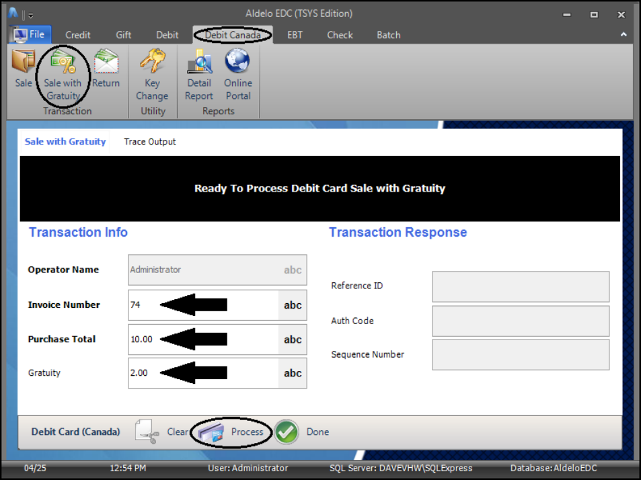Click the Reference ID response box
This screenshot has width=641, height=480.
[x=521, y=286]
